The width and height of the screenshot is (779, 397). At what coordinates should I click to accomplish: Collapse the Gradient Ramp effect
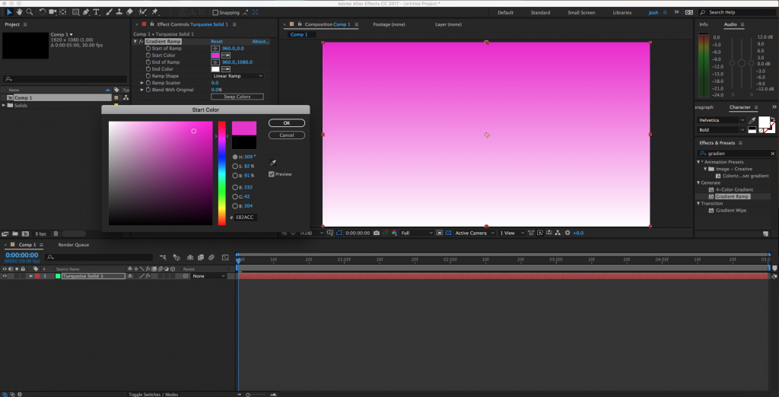(x=135, y=42)
